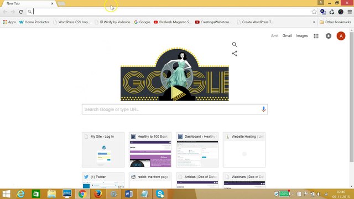Viewport: 354px width, 199px height.
Task: Click into the address bar
Action: coord(171,12)
